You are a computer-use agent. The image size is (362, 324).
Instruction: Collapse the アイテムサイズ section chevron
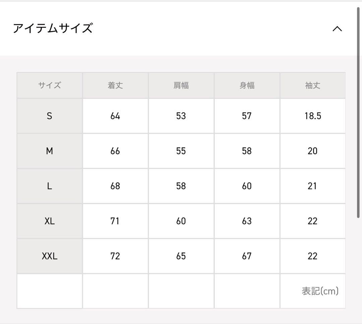[337, 29]
